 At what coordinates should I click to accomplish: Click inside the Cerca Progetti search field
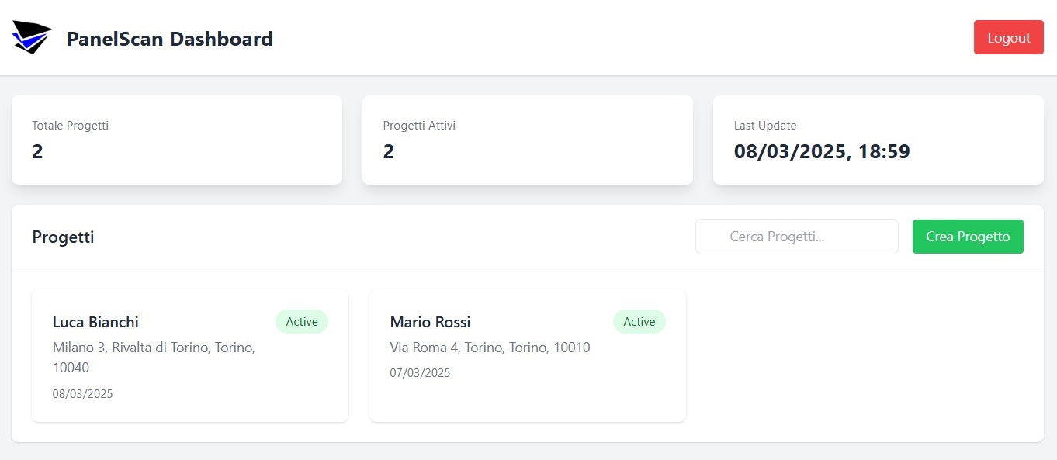tap(796, 236)
